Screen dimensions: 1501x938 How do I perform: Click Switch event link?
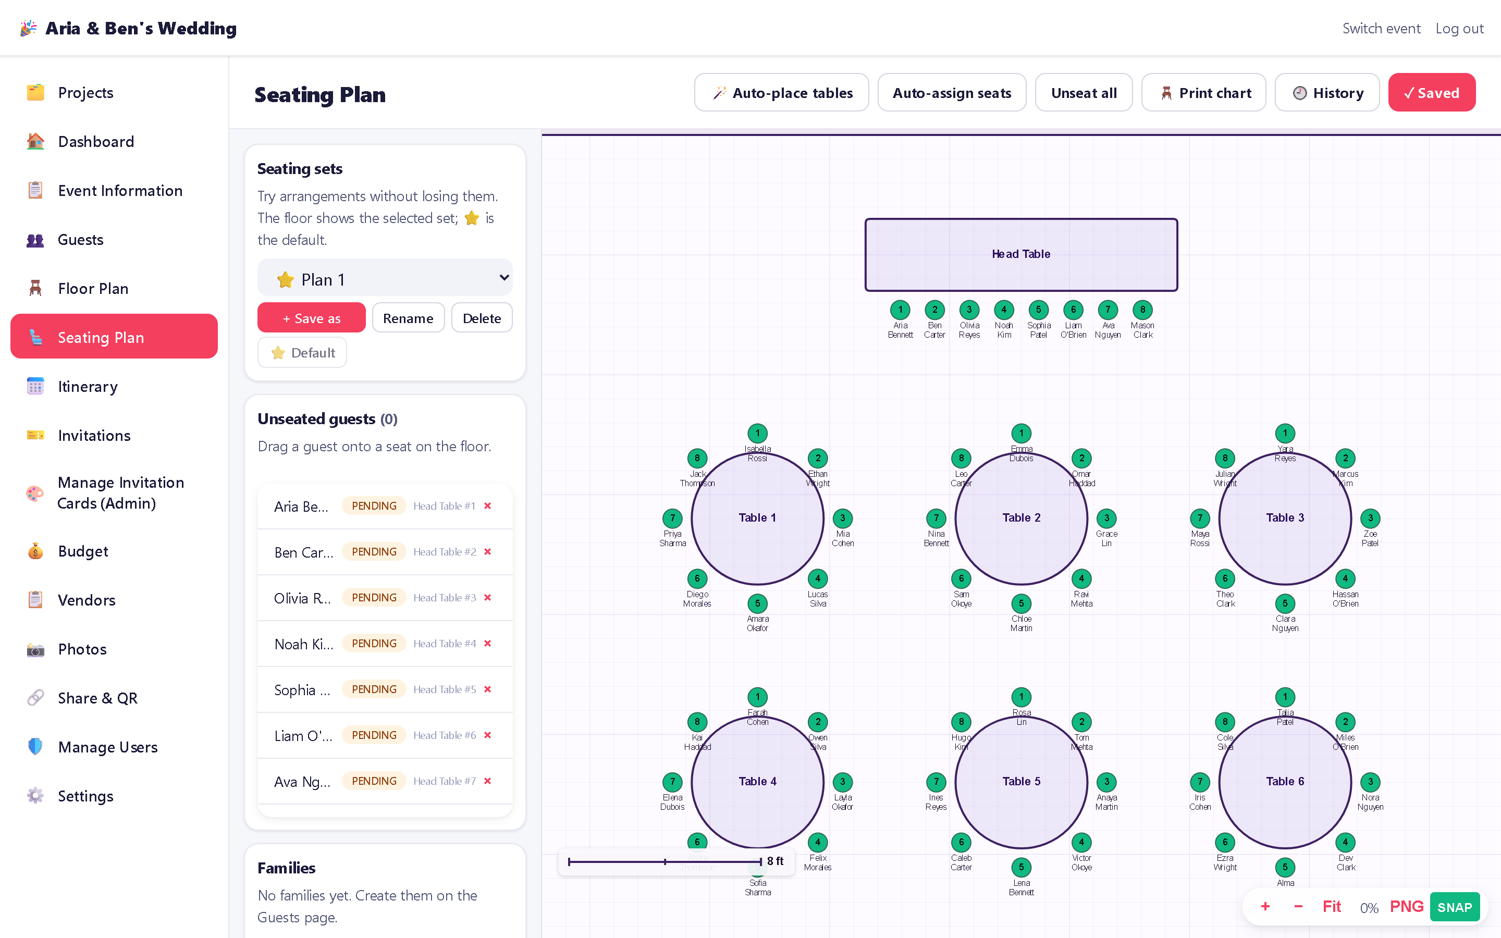point(1381,29)
